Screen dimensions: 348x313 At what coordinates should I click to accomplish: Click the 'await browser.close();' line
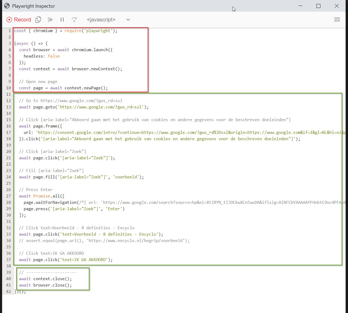coord(45,285)
